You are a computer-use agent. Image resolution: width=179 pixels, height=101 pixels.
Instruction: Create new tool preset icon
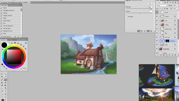pyautogui.click(x=15, y=37)
